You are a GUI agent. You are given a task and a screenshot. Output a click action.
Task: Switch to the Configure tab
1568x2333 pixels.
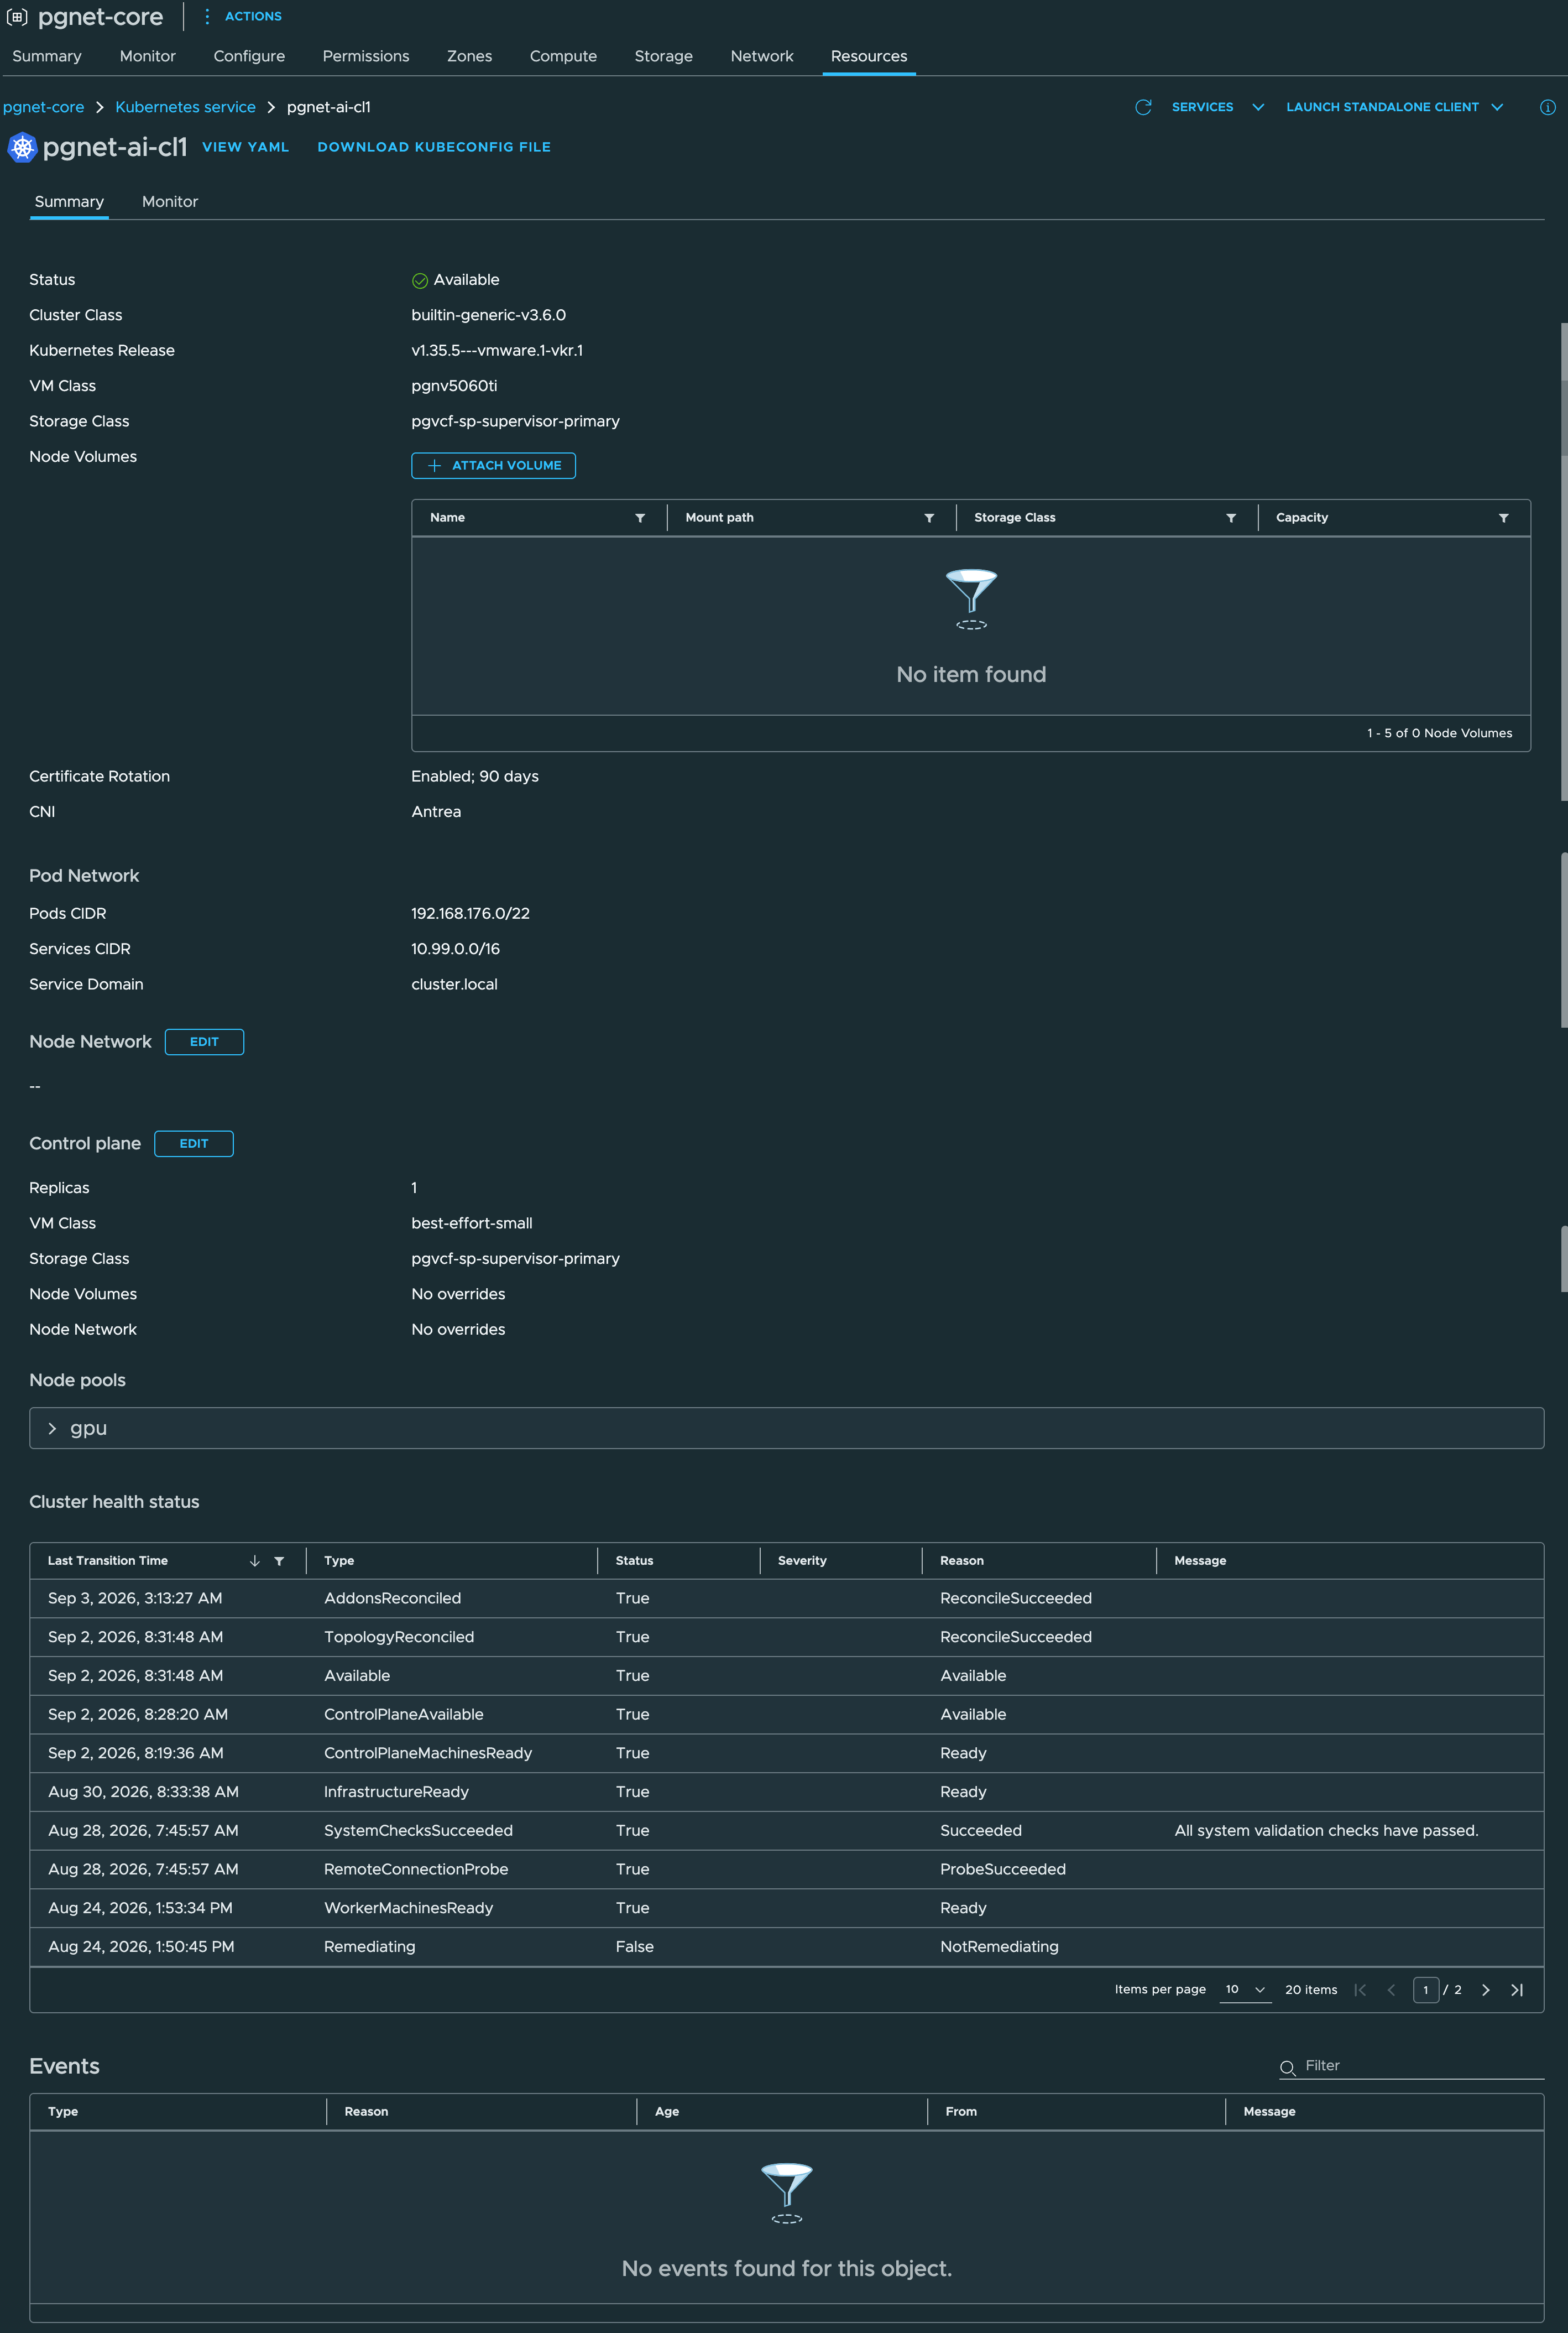[x=249, y=56]
